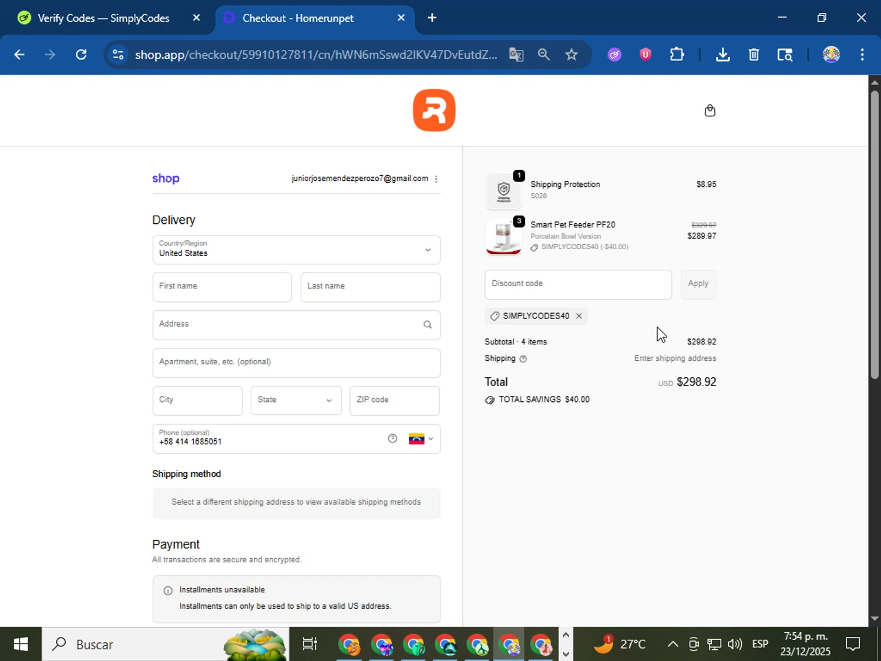Screen dimensions: 881x661
Task: Focus the Address input field
Action: [296, 324]
